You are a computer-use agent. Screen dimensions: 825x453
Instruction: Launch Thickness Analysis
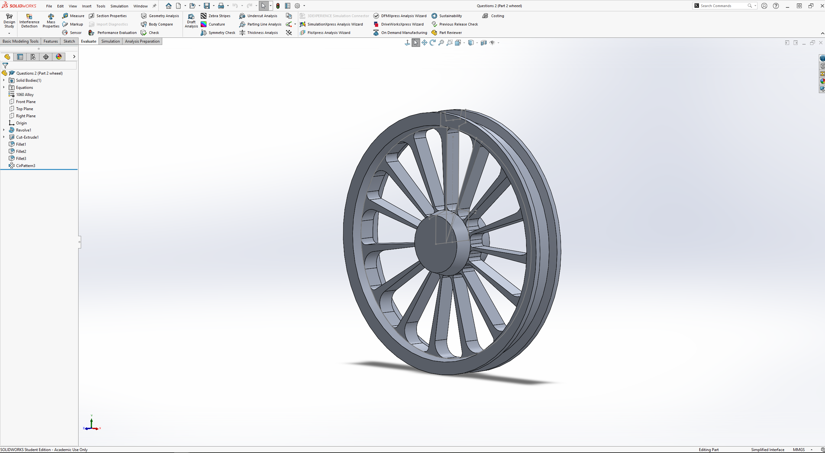pyautogui.click(x=259, y=33)
